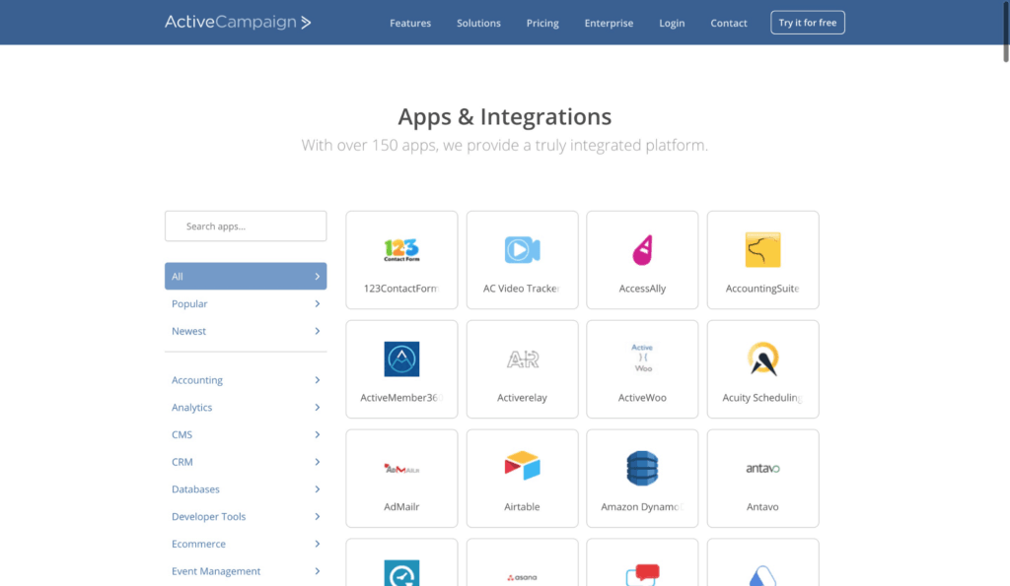The height and width of the screenshot is (586, 1010).
Task: Click the Antavo logo
Action: pyautogui.click(x=762, y=468)
